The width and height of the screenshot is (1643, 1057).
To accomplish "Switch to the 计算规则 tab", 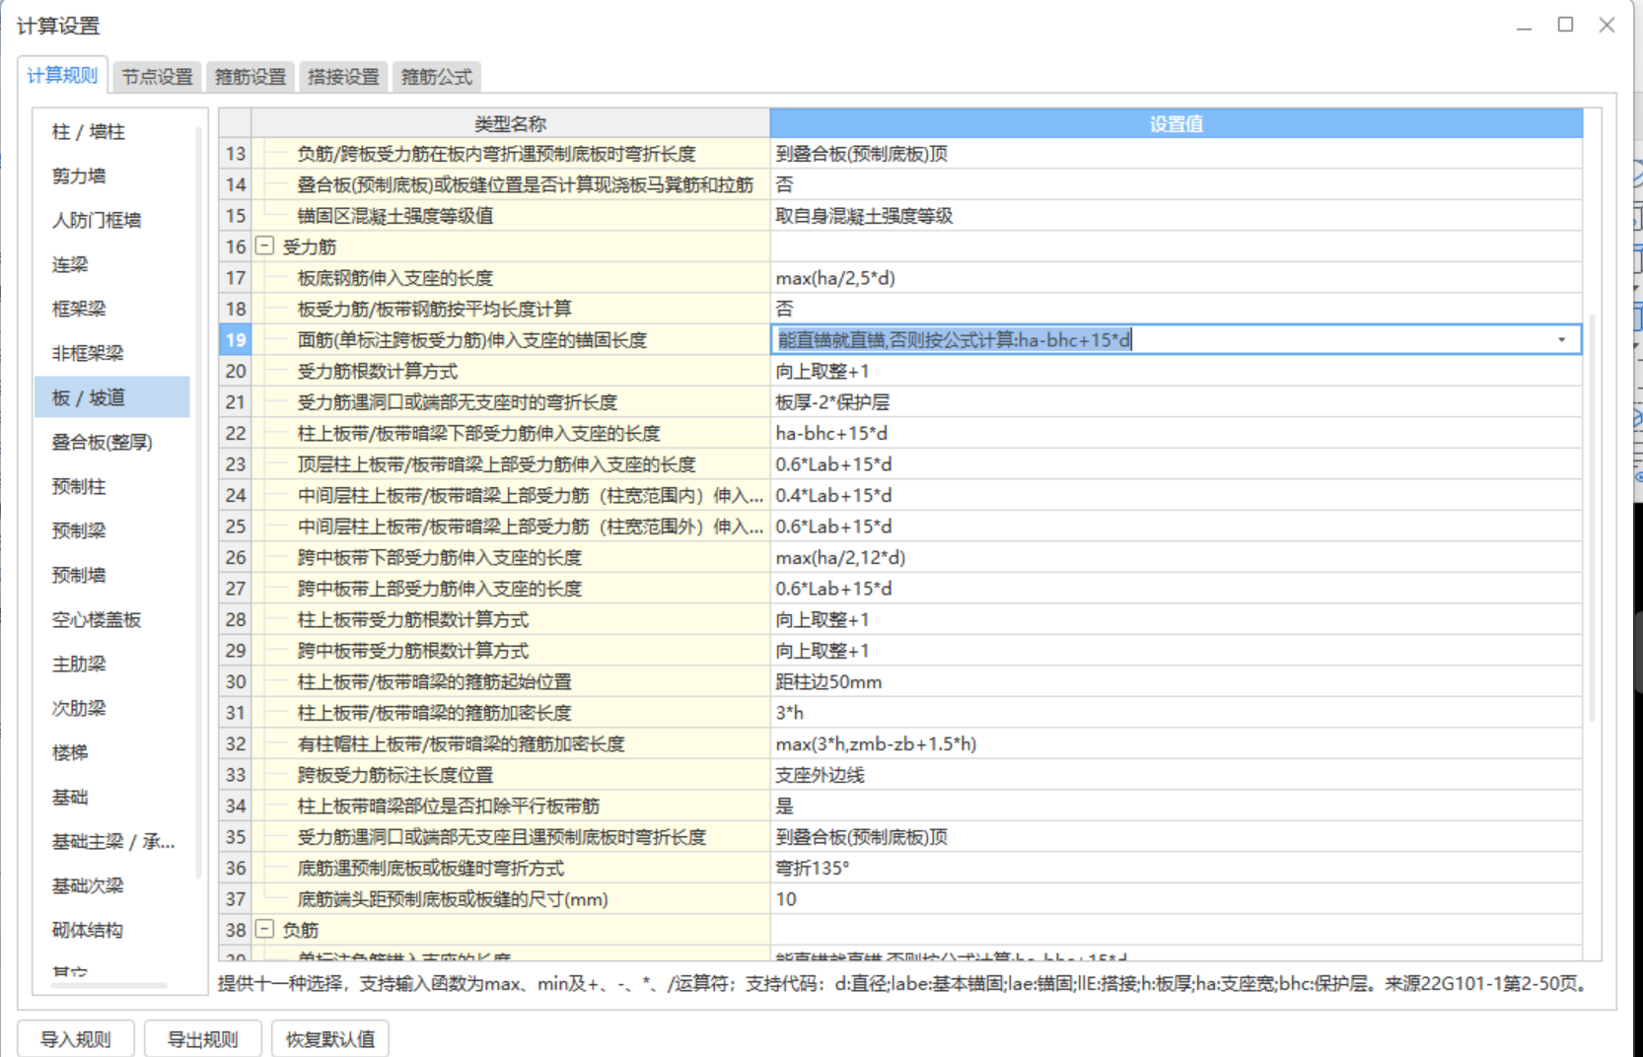I will 62,76.
